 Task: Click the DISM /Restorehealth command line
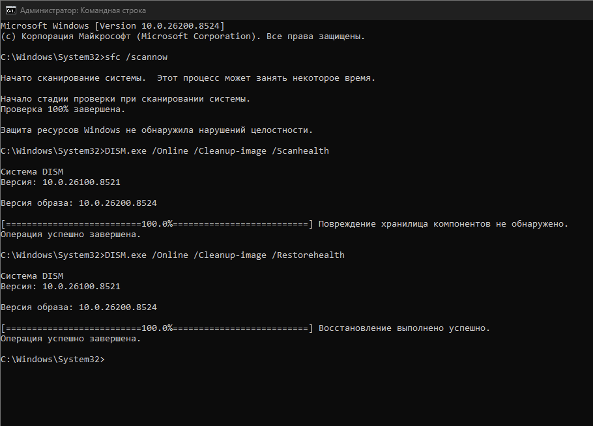(x=173, y=255)
